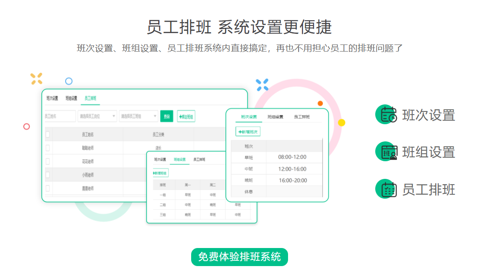Select the 早班 08:00-12:00 row
The width and height of the screenshot is (488, 274).
click(x=277, y=157)
